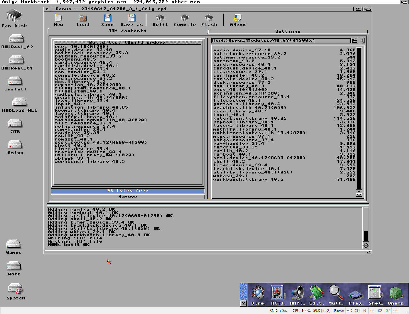
Task: Click the Remus window close gadget
Action: (47, 9)
